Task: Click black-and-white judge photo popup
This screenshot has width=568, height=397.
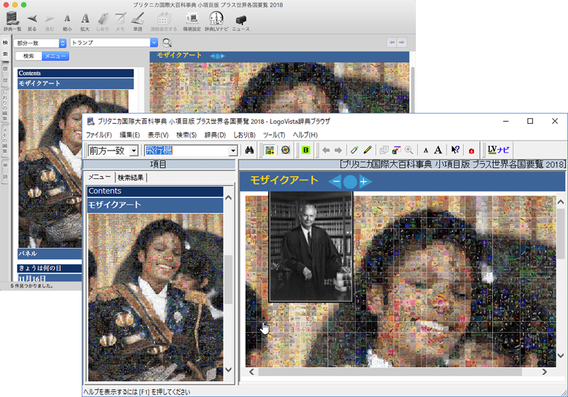Action: coord(311,247)
